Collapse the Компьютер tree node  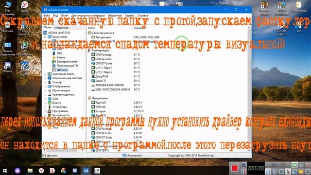(x=45, y=37)
